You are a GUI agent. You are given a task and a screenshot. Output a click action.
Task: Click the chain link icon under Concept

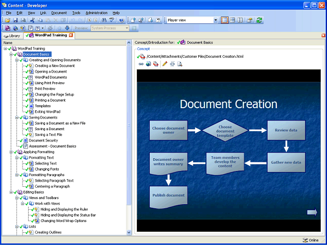[141, 64]
